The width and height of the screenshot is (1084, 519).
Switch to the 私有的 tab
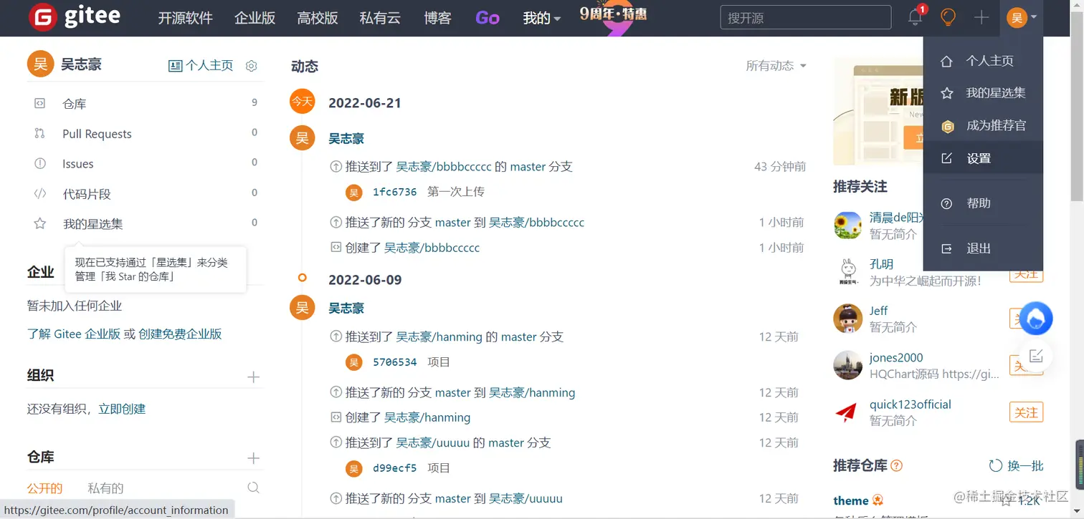[x=105, y=488]
